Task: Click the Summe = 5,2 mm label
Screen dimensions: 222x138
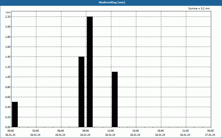Action: pyautogui.click(x=199, y=9)
